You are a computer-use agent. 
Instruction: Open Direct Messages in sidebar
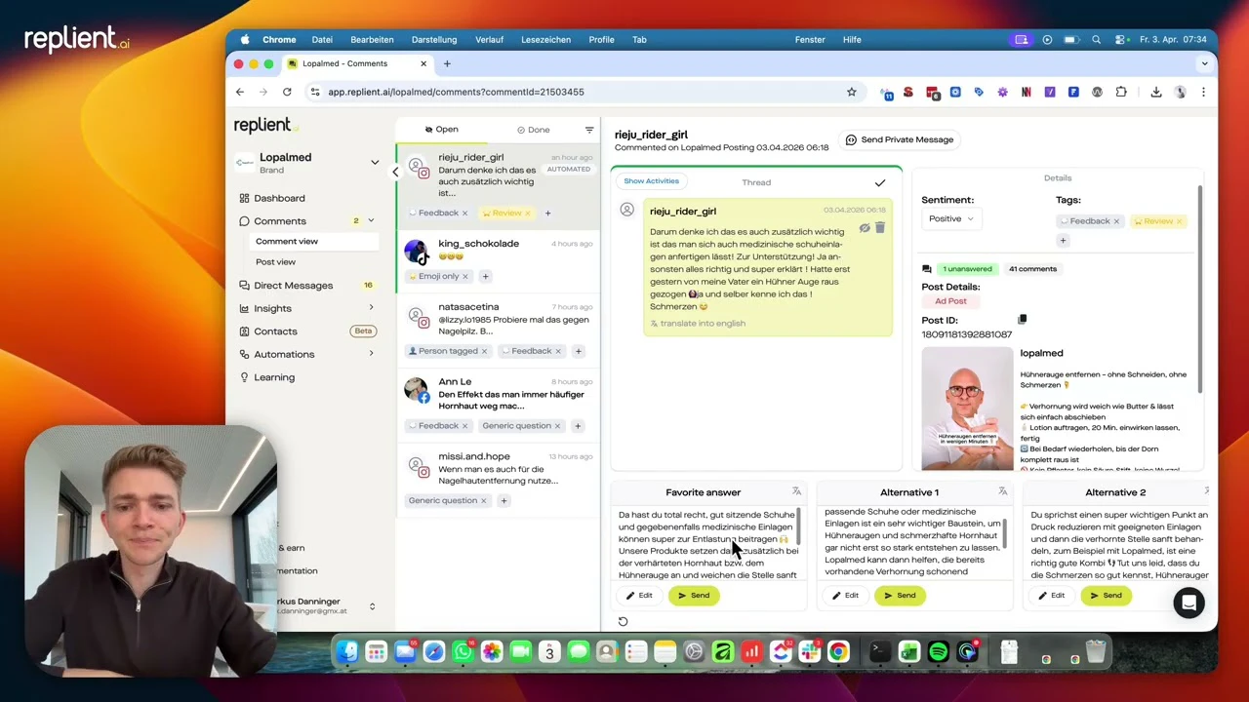(293, 286)
